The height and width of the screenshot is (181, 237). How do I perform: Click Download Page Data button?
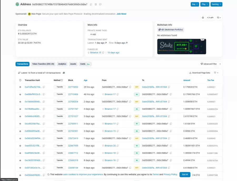pyautogui.click(x=200, y=73)
